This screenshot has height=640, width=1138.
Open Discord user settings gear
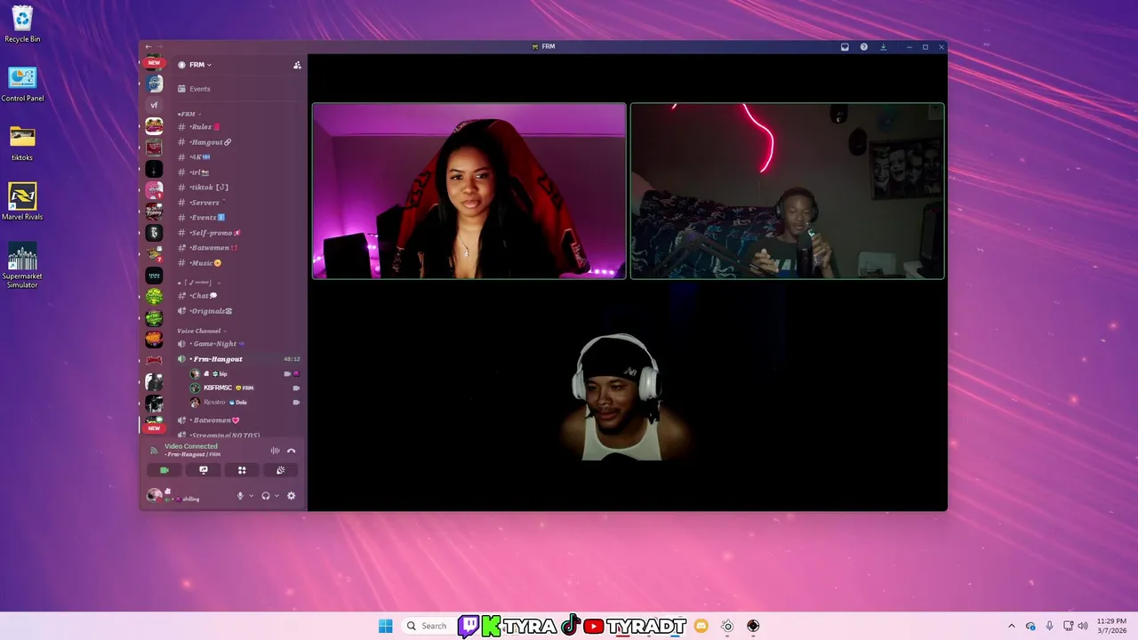[291, 496]
